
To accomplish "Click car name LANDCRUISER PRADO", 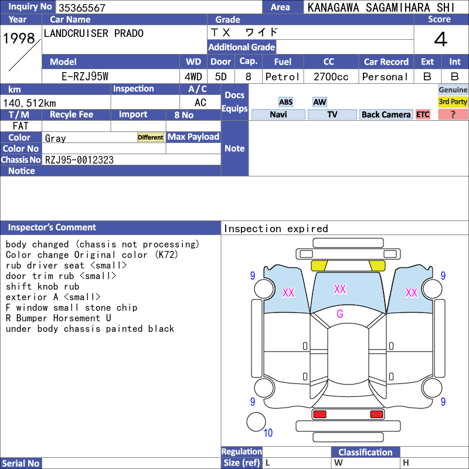I will (94, 33).
